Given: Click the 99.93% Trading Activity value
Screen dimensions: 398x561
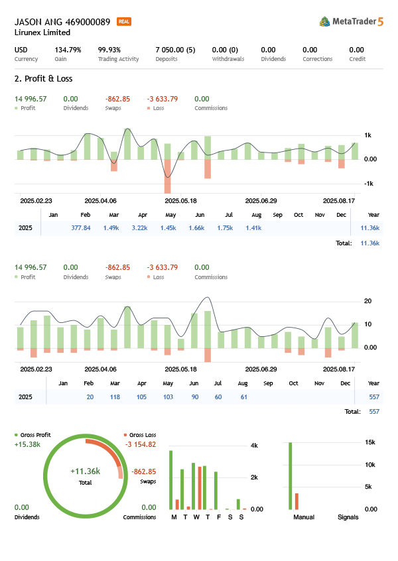Looking at the screenshot, I should pyautogui.click(x=109, y=50).
